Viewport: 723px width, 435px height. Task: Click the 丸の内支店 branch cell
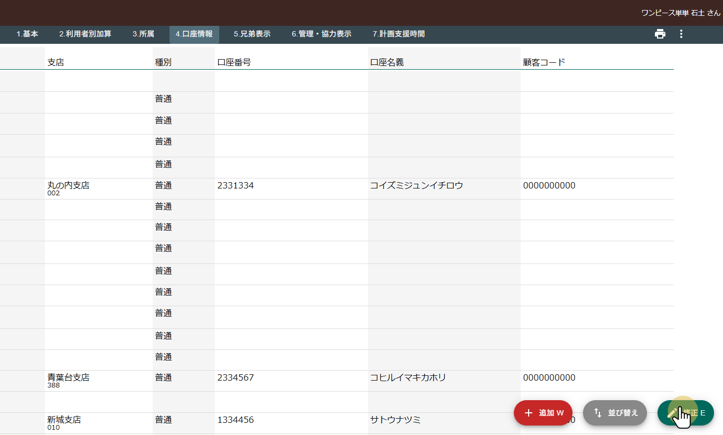[x=68, y=186]
